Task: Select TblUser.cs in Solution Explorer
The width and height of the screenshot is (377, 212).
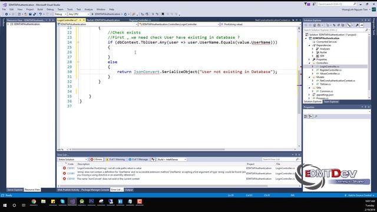Action: click(325, 84)
